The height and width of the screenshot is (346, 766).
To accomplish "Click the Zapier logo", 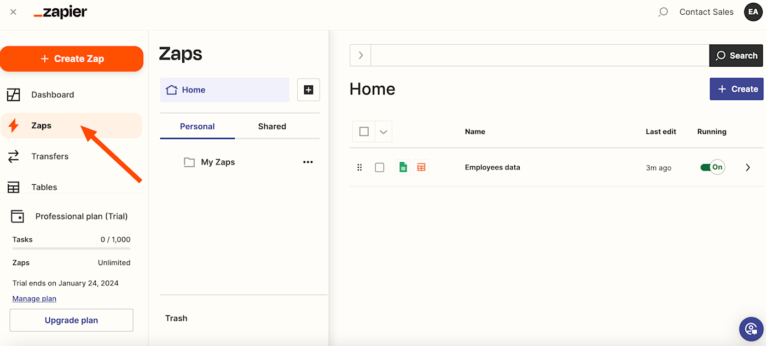I will 60,12.
